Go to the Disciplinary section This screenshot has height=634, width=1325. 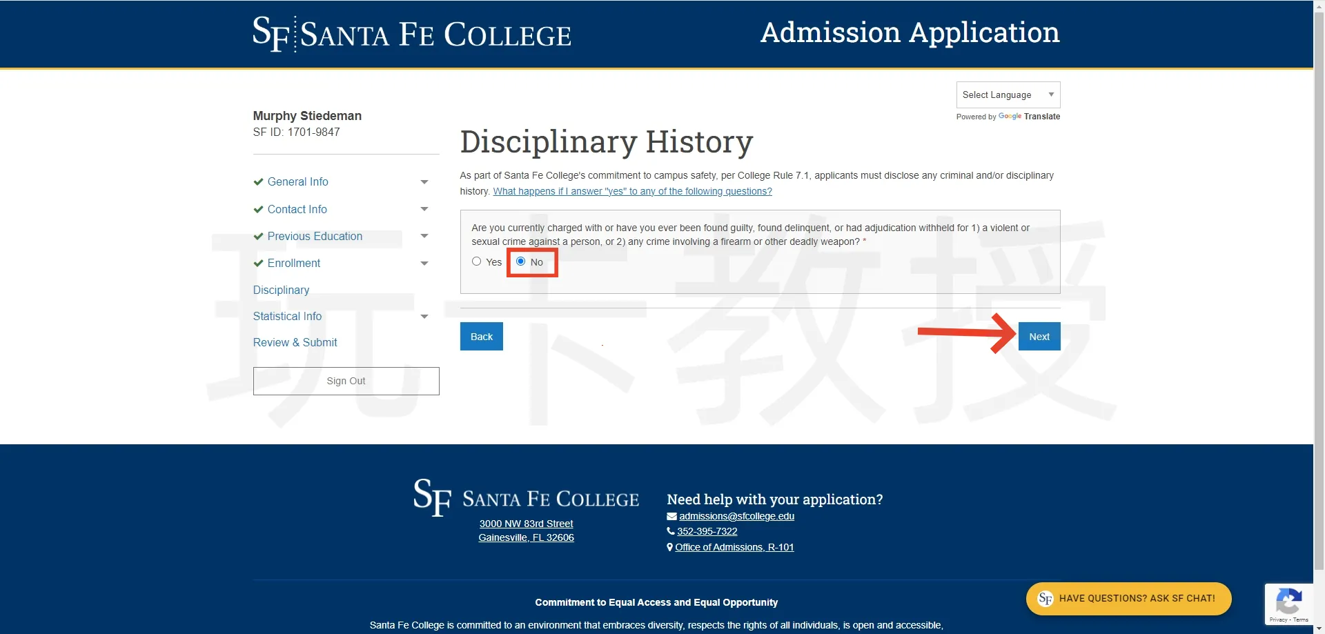click(x=281, y=290)
